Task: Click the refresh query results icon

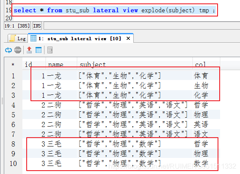Action: 8,50
